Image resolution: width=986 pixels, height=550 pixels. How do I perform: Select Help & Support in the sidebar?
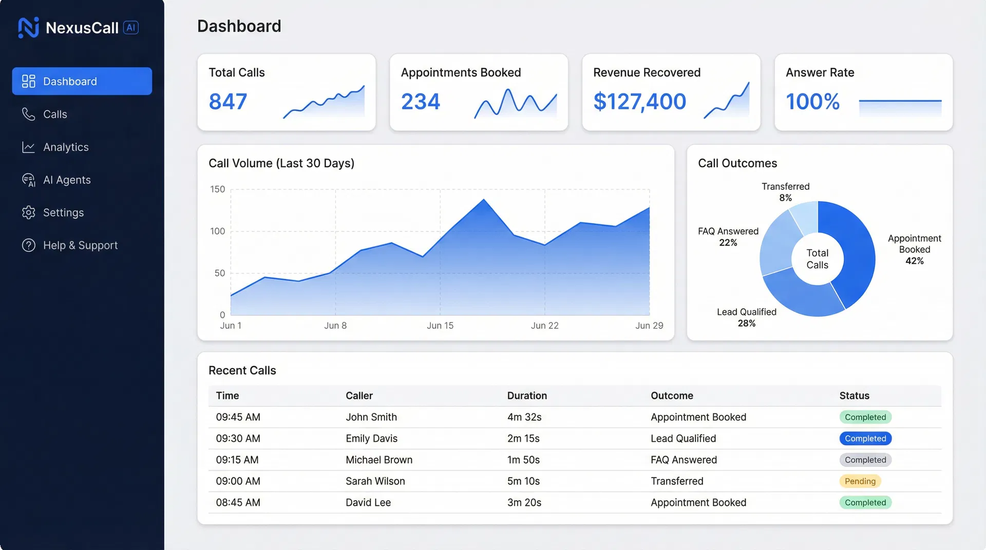(x=80, y=245)
